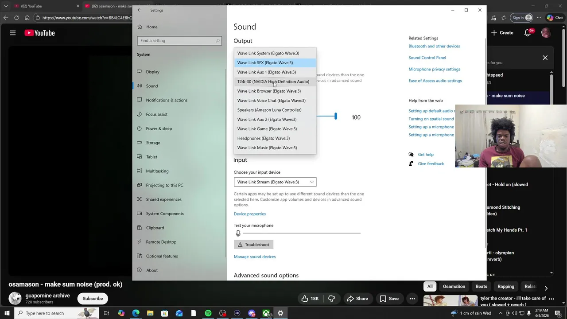Click the YouTube logo
Screen dimensions: 567x319
[39, 33]
